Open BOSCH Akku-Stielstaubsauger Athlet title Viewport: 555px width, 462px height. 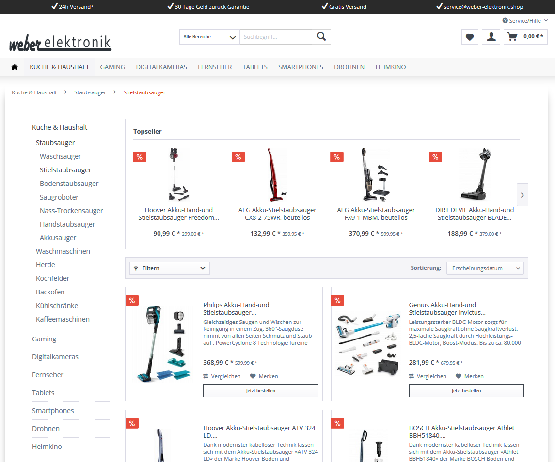coord(461,431)
